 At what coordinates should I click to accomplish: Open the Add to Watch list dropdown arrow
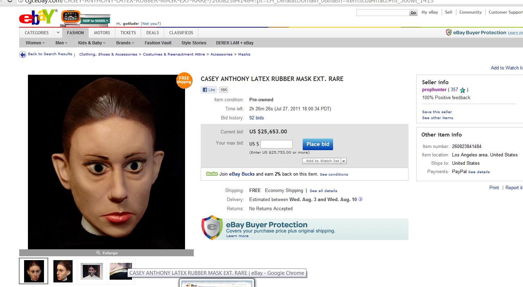point(344,161)
